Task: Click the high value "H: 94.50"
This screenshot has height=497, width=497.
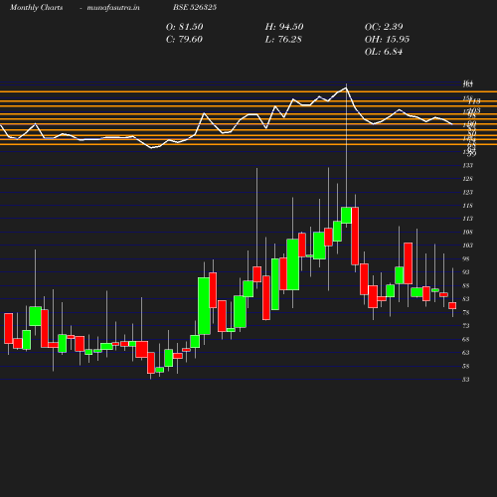Action: [284, 27]
